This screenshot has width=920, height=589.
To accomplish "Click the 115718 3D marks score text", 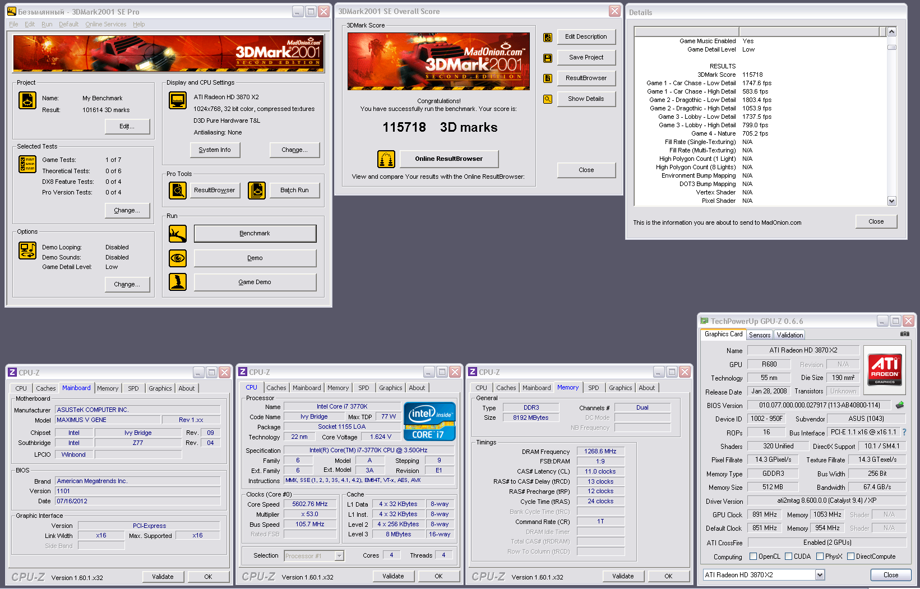I will 440,128.
